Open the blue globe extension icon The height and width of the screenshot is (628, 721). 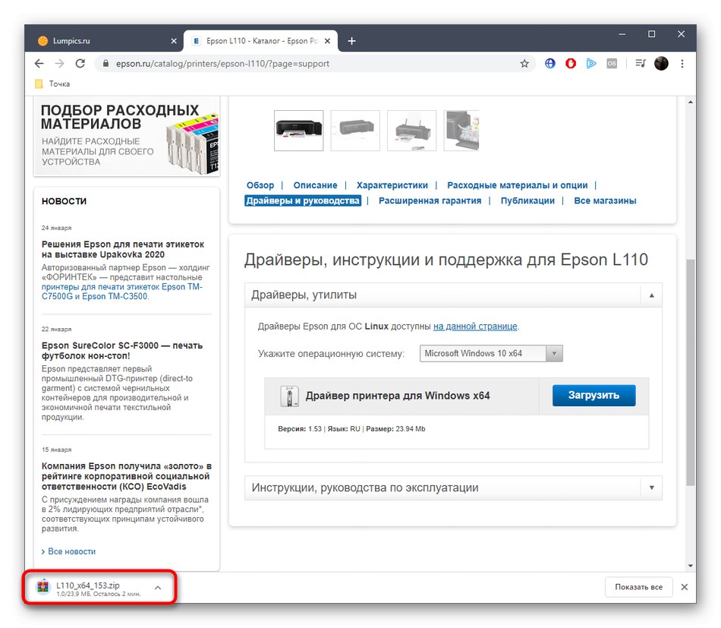(x=549, y=63)
